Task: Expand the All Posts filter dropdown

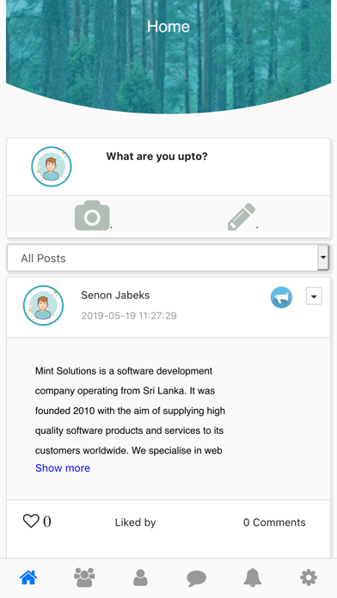Action: (168, 258)
